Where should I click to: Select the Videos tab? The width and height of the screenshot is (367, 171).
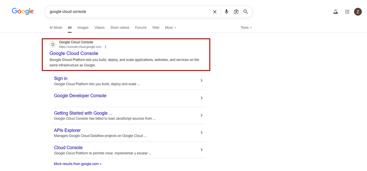99,28
